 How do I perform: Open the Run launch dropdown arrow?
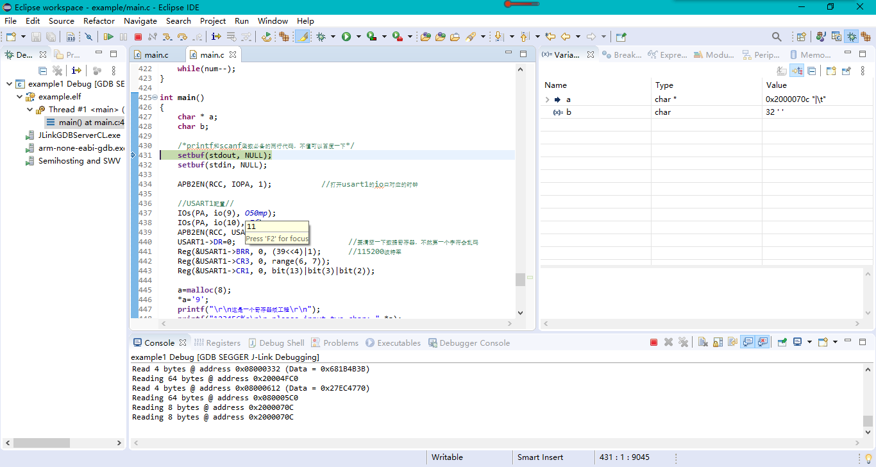coord(358,37)
